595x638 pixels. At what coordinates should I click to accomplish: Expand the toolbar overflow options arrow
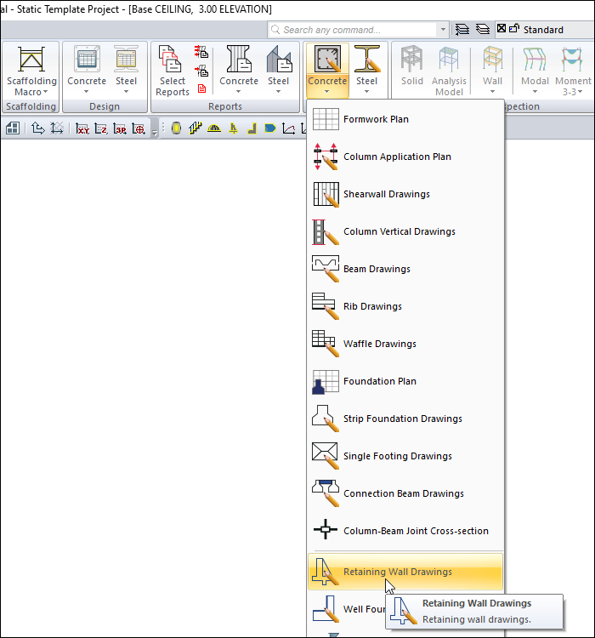[x=154, y=133]
